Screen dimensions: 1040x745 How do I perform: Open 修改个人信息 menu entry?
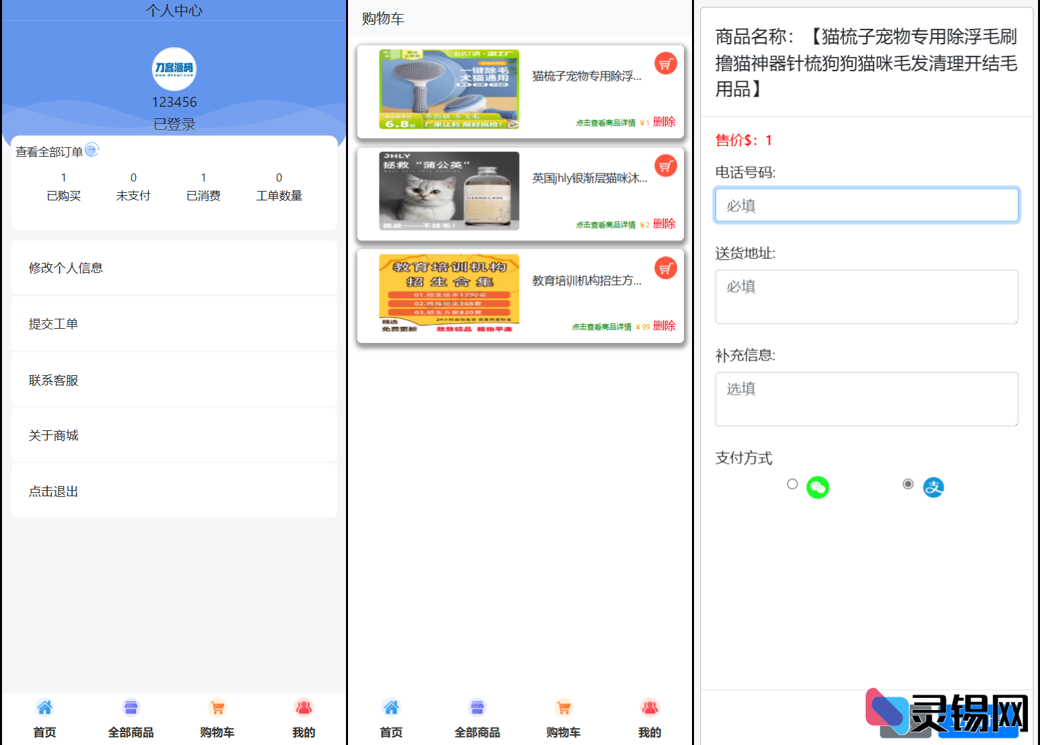(65, 267)
